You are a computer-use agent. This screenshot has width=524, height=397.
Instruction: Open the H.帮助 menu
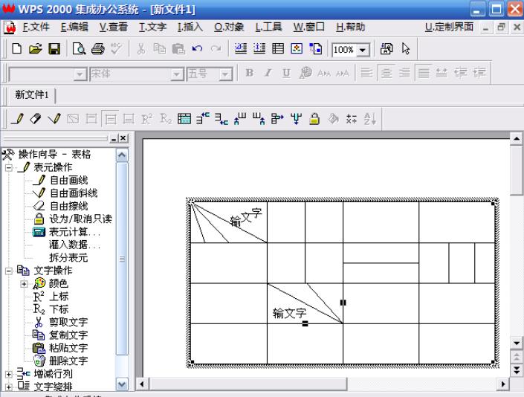click(350, 27)
